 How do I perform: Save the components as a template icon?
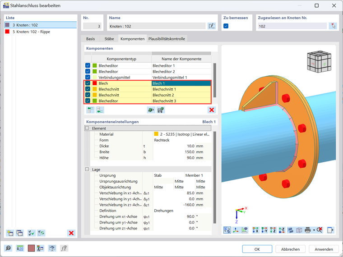click(161, 110)
